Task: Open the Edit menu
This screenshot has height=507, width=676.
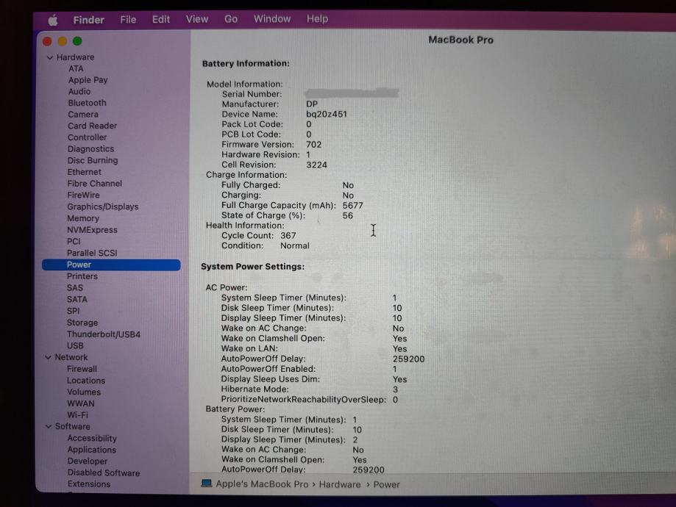Action: point(161,19)
